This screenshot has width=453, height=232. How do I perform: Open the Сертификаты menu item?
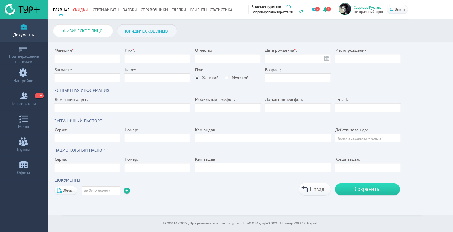pos(106,10)
